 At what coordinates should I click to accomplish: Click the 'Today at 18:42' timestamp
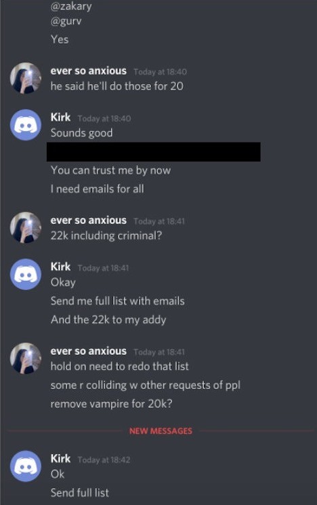click(x=104, y=460)
